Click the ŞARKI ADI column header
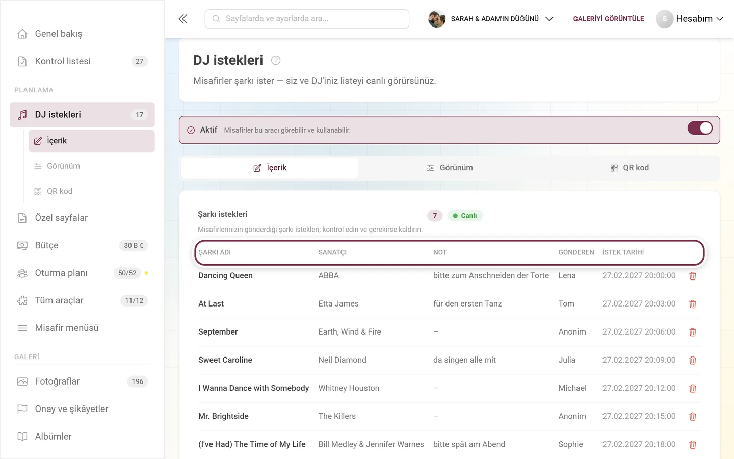The width and height of the screenshot is (734, 459). pyautogui.click(x=215, y=252)
